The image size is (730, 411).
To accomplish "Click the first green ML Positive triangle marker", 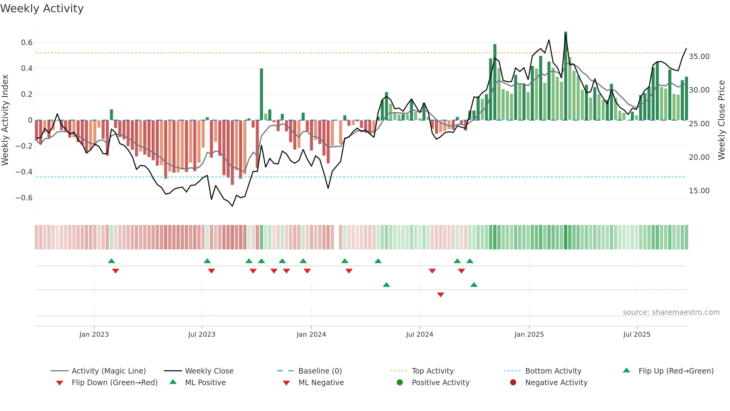I will coord(386,285).
